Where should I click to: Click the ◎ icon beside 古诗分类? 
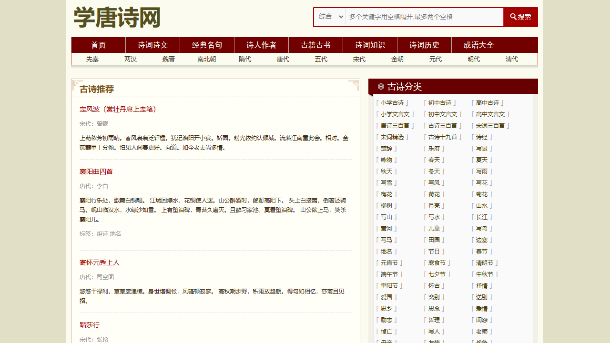pos(380,86)
